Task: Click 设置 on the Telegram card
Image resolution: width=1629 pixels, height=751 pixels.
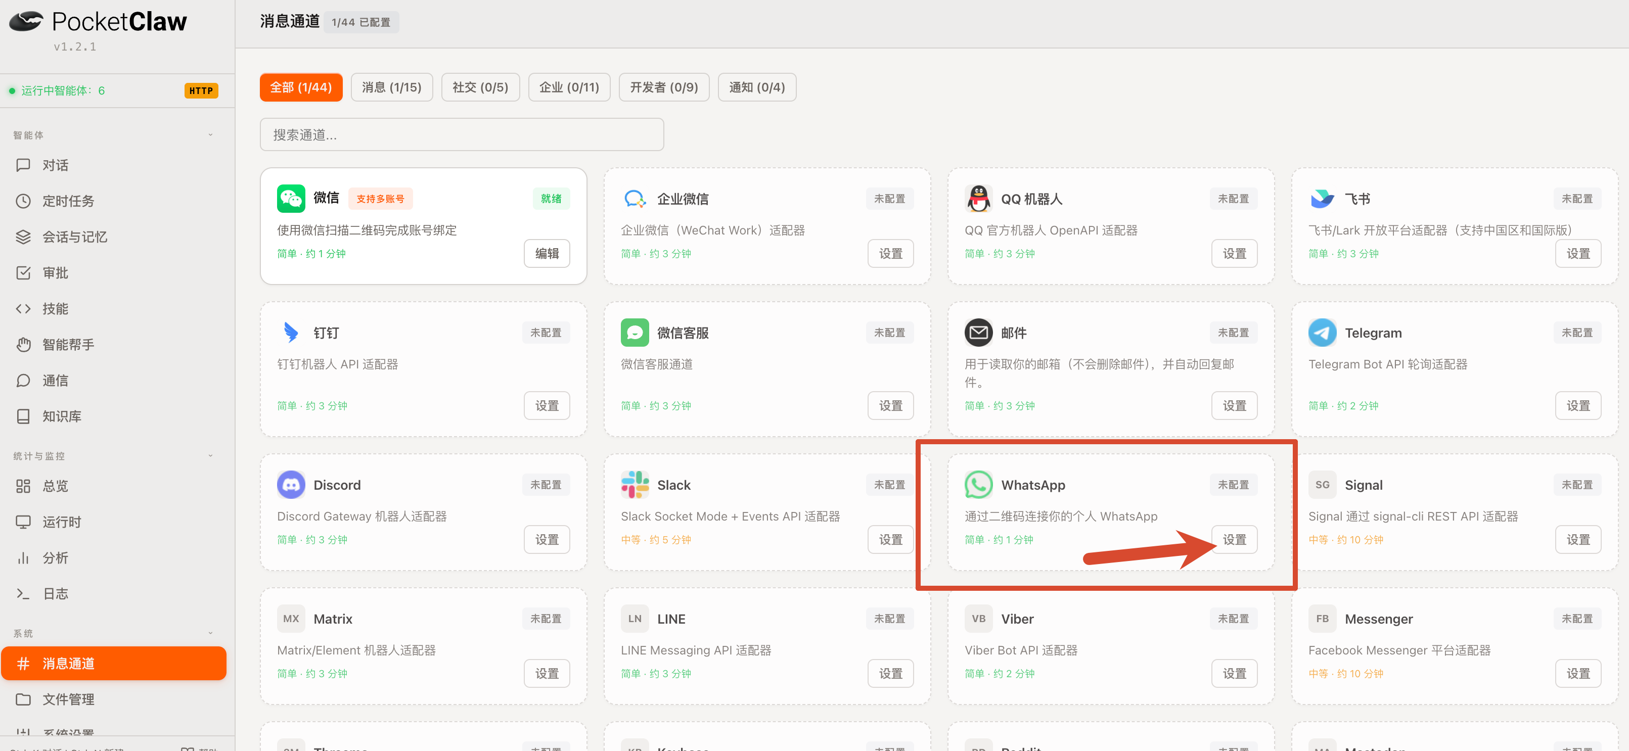Action: [1578, 406]
